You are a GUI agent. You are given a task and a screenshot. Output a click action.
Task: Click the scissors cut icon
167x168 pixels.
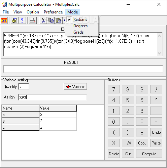(x=43, y=20)
